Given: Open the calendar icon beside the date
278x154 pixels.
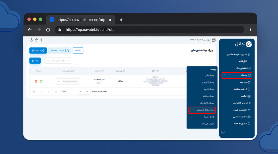Looking at the screenshot, I should click(x=214, y=40).
